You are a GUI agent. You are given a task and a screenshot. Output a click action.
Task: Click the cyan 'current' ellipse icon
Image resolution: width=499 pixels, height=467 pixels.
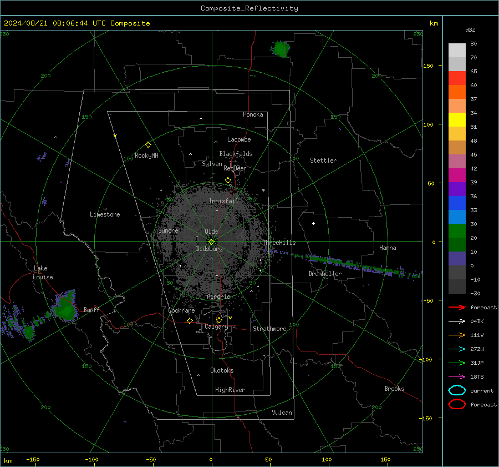[x=457, y=390]
